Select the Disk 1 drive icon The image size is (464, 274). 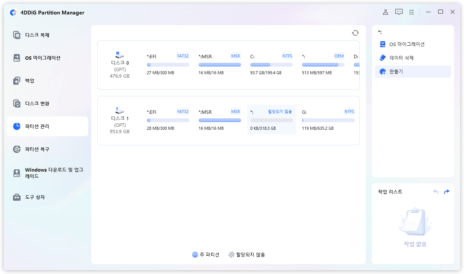point(119,110)
